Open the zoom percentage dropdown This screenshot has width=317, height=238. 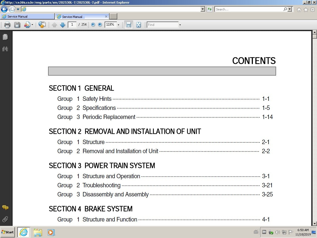coord(118,25)
